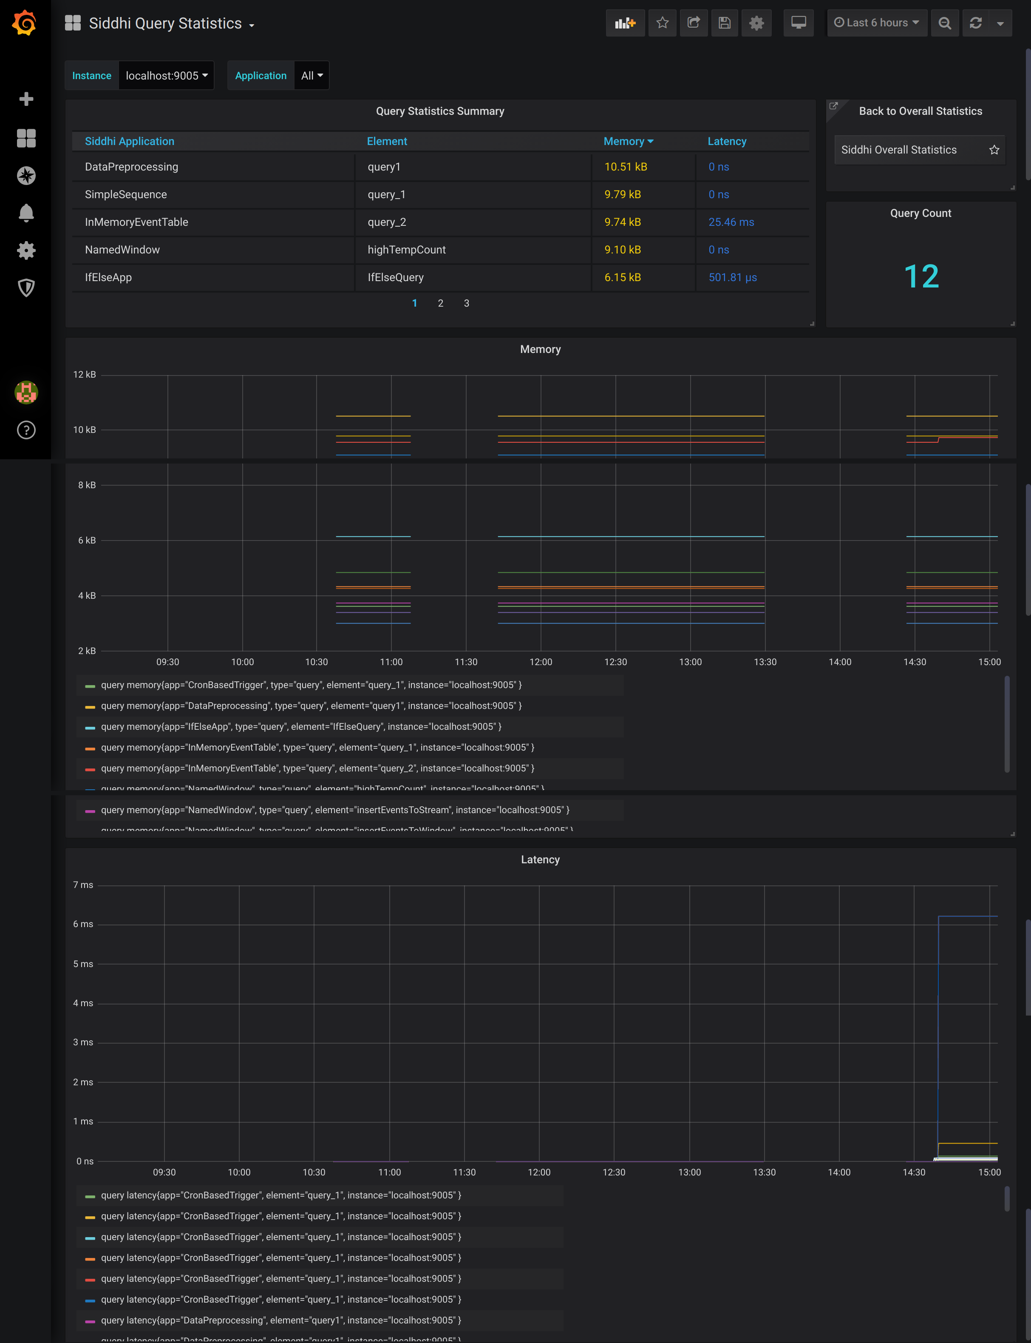The width and height of the screenshot is (1031, 1343).
Task: Go to table page 2
Action: coord(440,303)
